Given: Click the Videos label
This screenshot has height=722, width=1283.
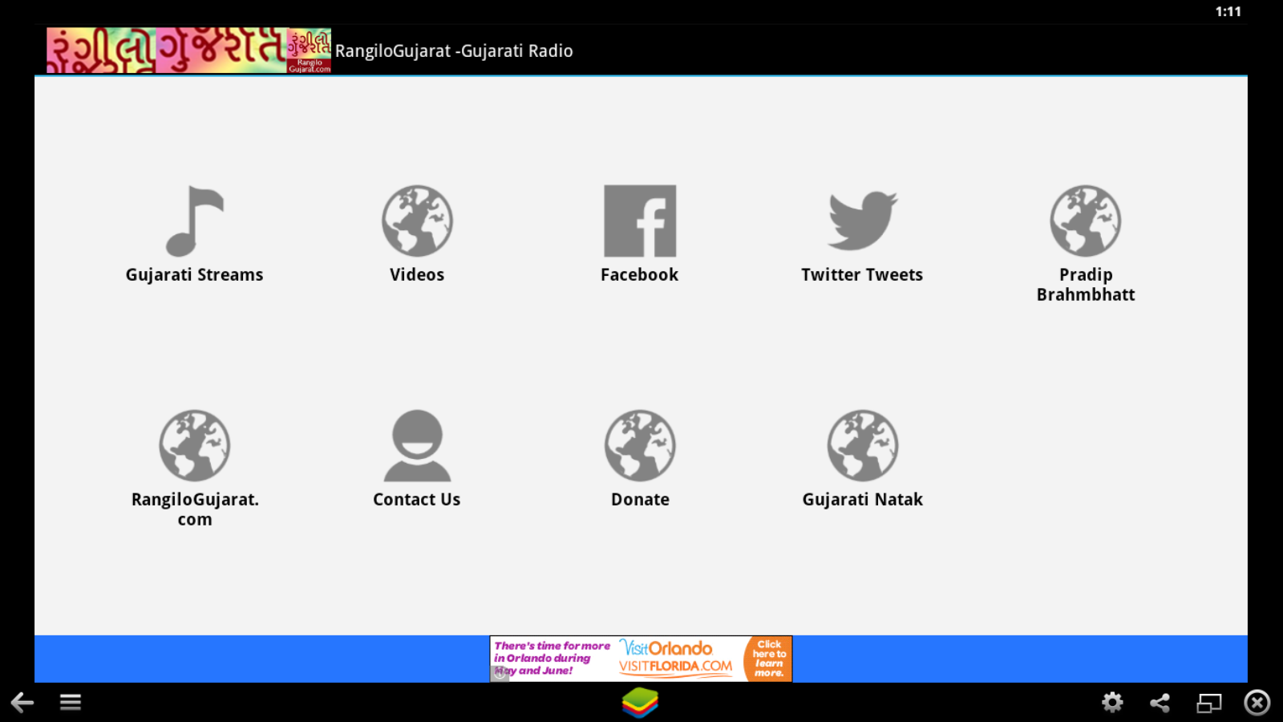Looking at the screenshot, I should (417, 275).
